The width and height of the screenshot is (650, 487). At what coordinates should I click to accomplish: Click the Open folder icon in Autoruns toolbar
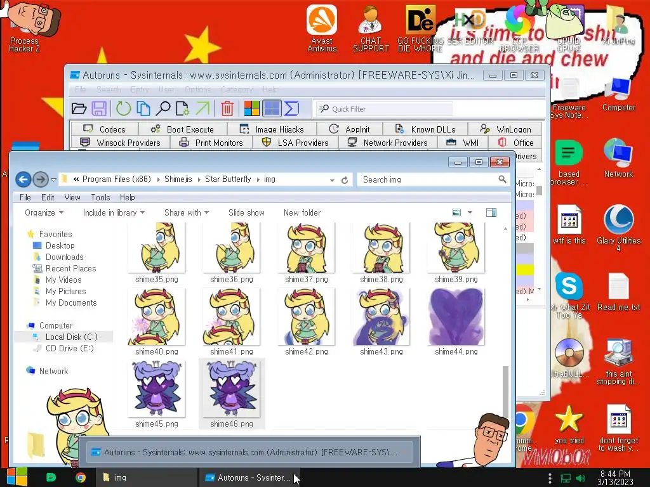[x=79, y=108]
